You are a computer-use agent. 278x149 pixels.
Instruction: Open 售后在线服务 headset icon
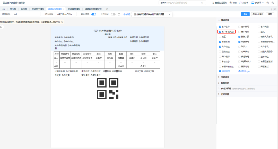[x=213, y=3]
